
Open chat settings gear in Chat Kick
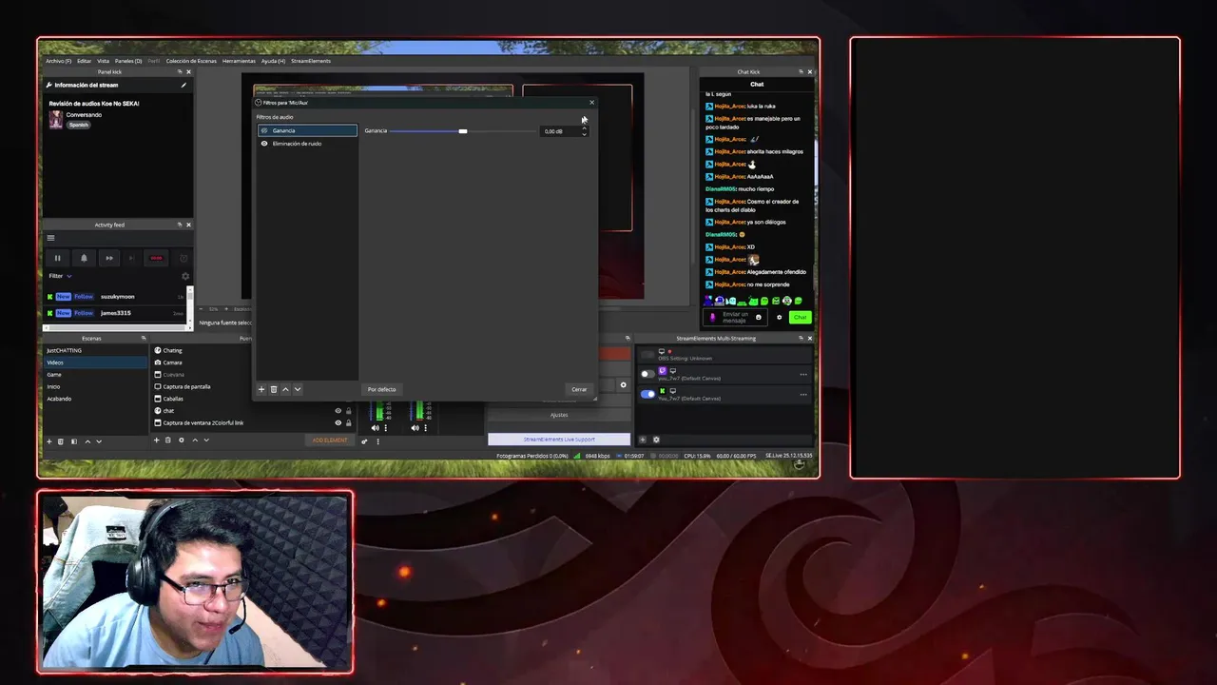pyautogui.click(x=780, y=317)
